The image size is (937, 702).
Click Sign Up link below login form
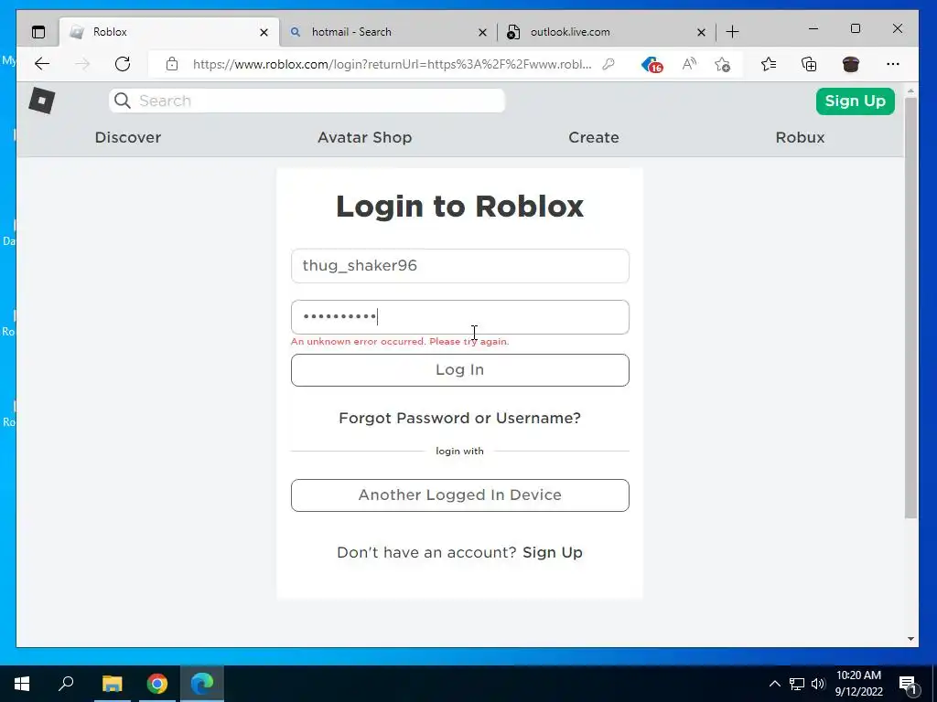(x=552, y=552)
